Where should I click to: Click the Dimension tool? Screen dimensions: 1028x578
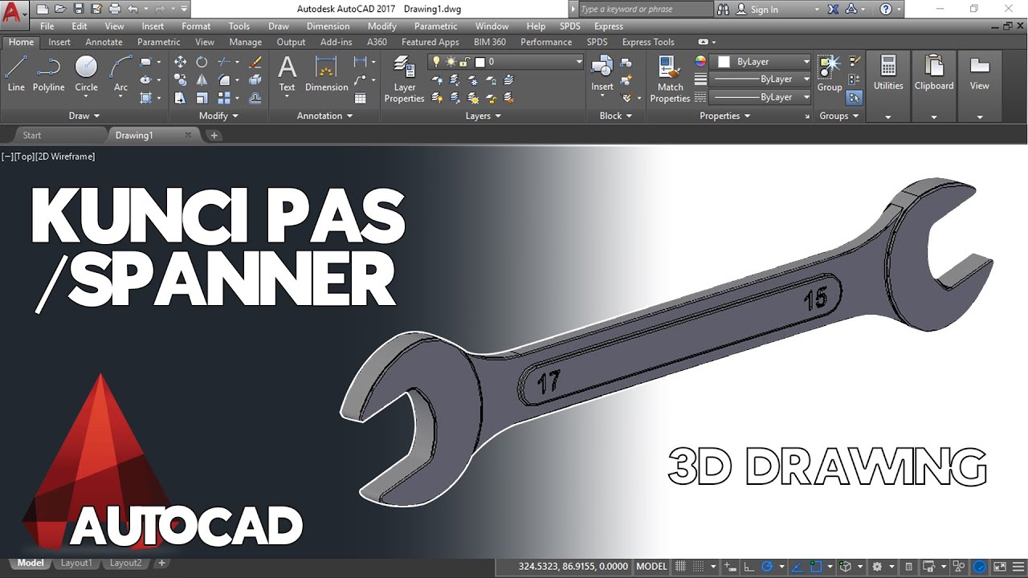[x=326, y=73]
